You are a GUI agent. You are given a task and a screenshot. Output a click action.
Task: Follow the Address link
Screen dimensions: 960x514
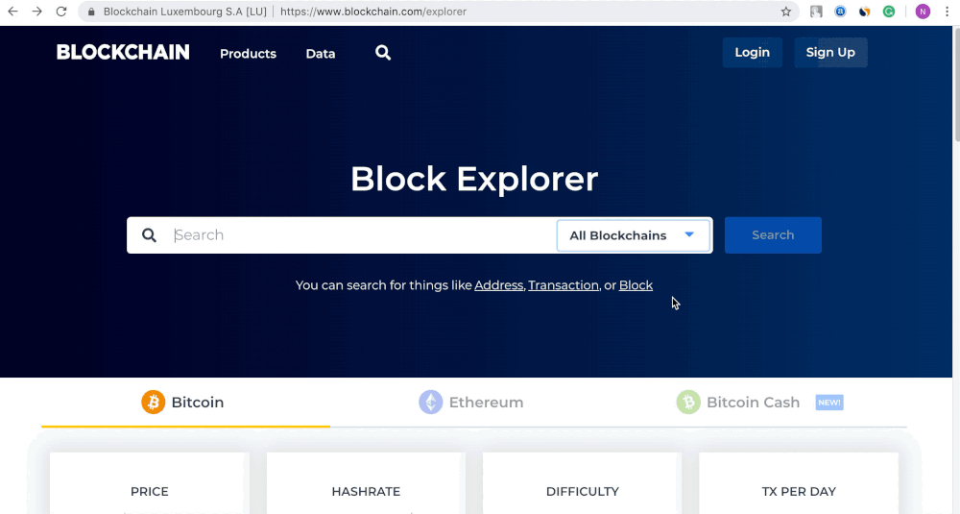[498, 285]
